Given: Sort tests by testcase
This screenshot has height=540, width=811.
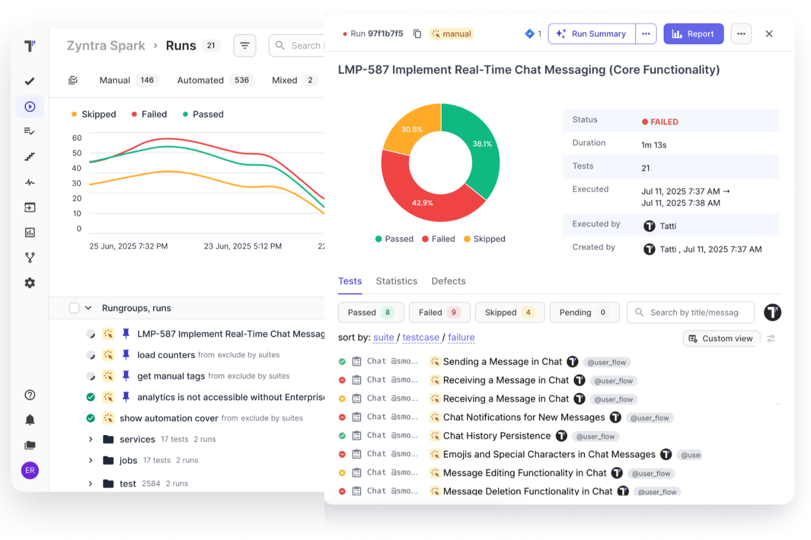Looking at the screenshot, I should (x=421, y=338).
